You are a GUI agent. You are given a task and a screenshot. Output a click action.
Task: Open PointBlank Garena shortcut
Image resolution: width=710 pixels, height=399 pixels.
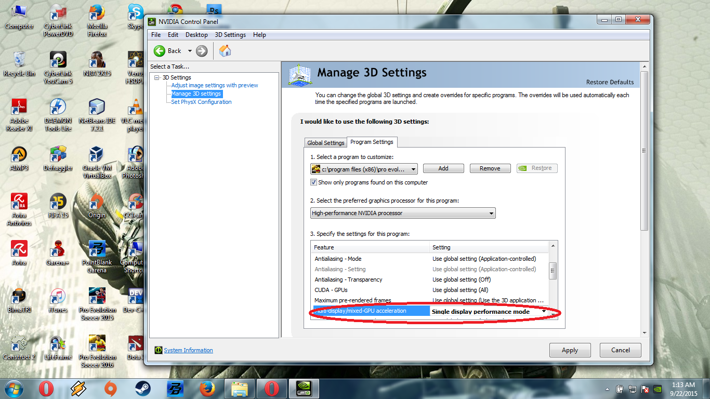click(97, 257)
